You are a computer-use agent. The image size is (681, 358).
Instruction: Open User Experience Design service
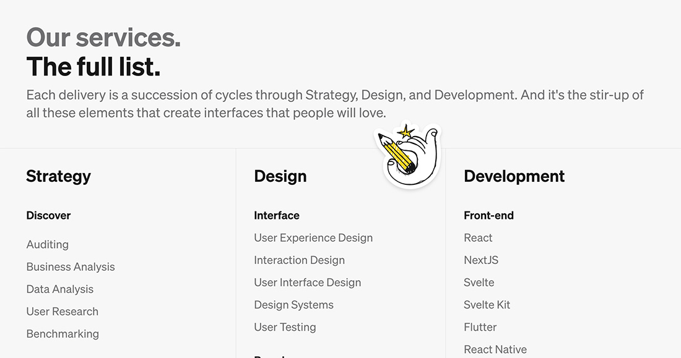[x=313, y=238]
